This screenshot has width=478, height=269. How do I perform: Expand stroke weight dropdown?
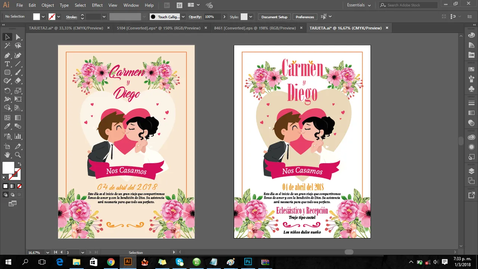tap(104, 17)
